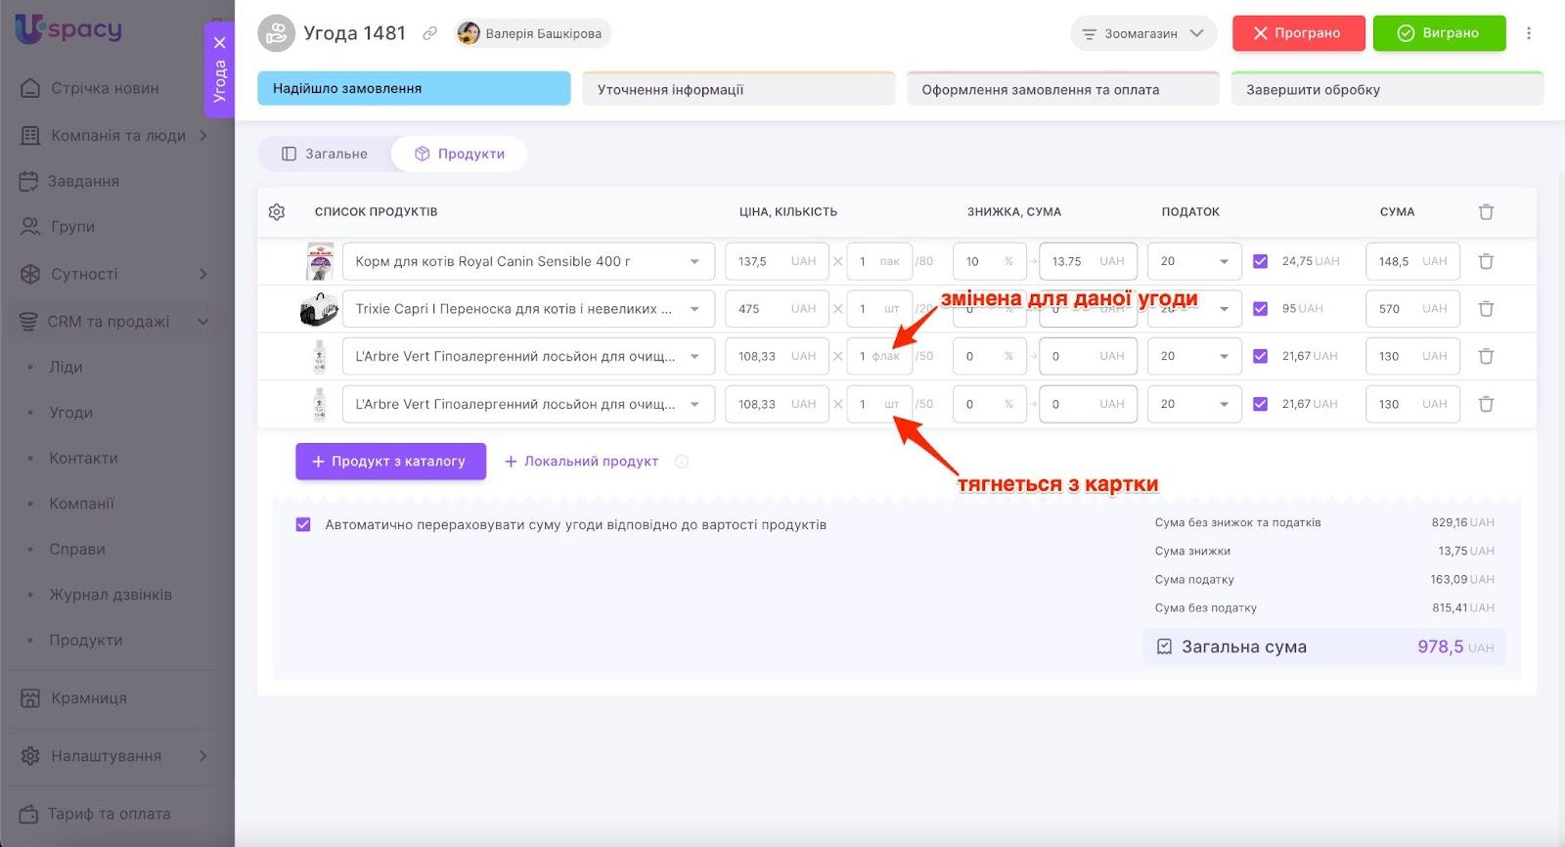
Task: Click the Royal Canin product thumbnail
Action: [x=320, y=261]
